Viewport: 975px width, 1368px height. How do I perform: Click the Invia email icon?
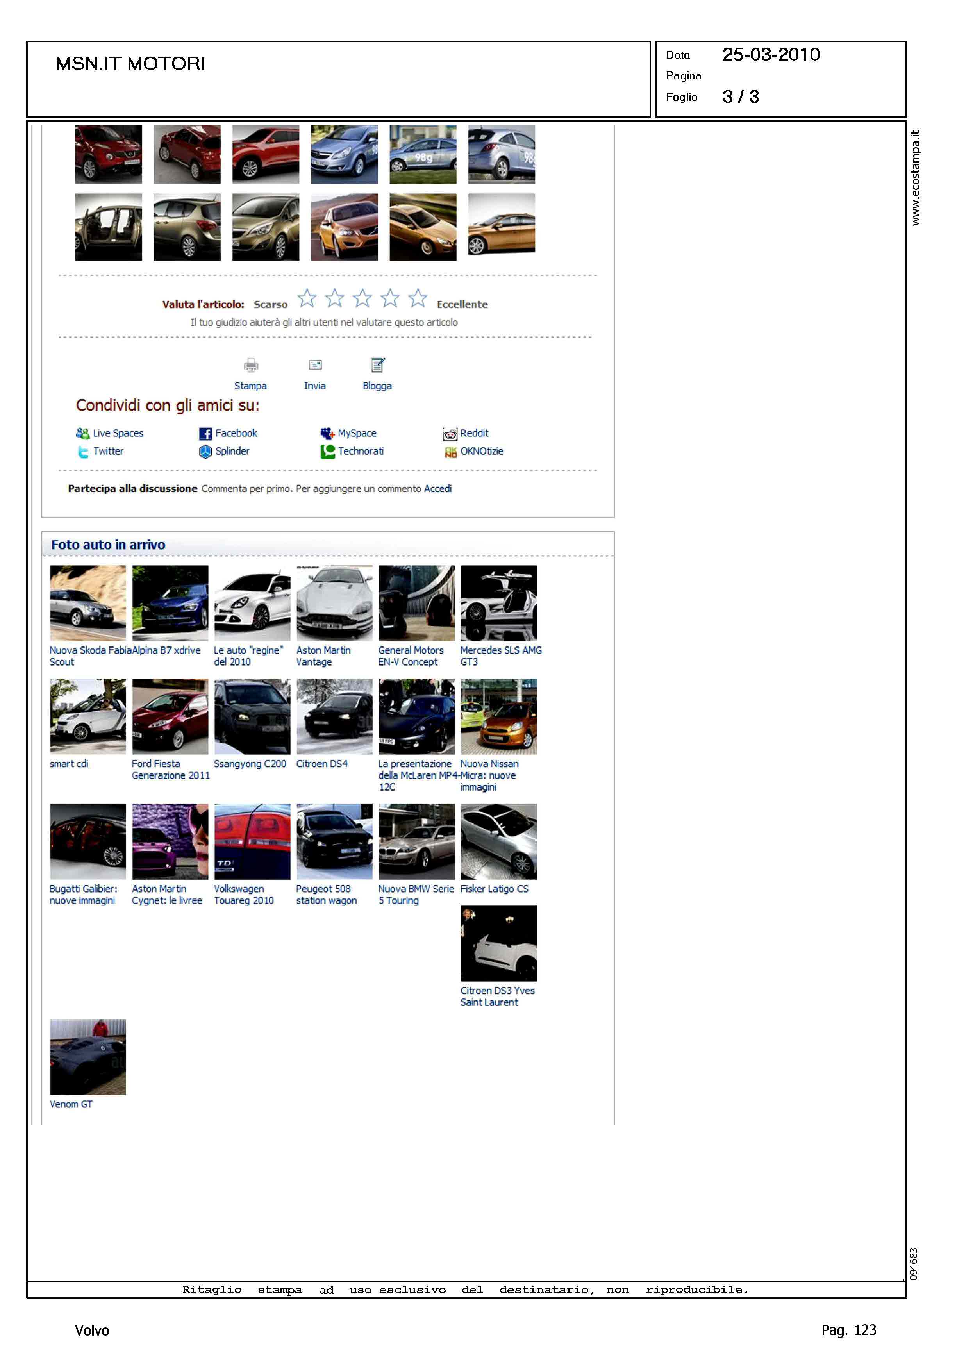314,365
